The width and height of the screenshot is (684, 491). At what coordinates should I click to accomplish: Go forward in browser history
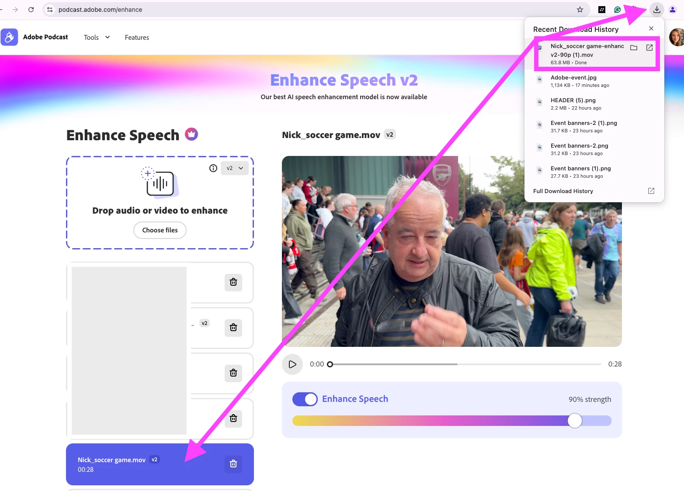coord(15,10)
